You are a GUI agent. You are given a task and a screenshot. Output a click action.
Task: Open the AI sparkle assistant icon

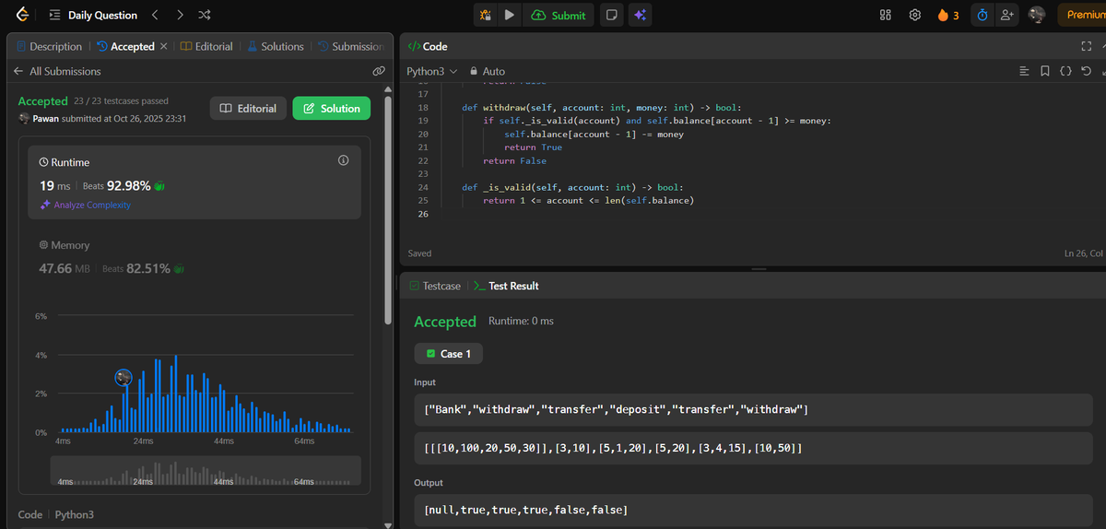click(x=640, y=15)
